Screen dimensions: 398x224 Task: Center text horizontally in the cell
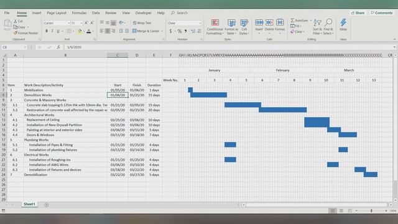pyautogui.click(x=108, y=31)
